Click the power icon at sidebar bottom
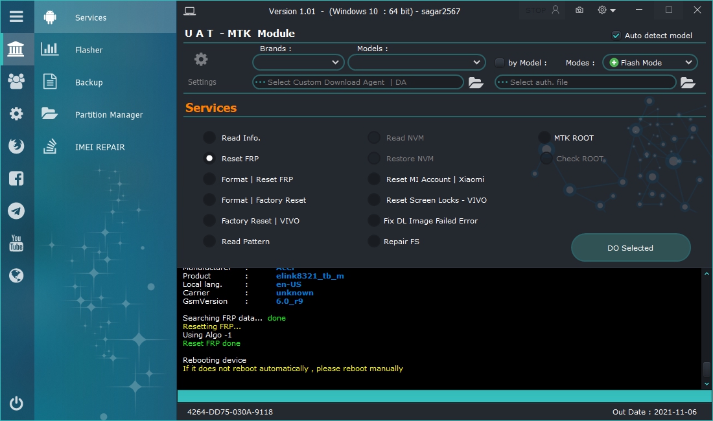The image size is (713, 421). [16, 404]
